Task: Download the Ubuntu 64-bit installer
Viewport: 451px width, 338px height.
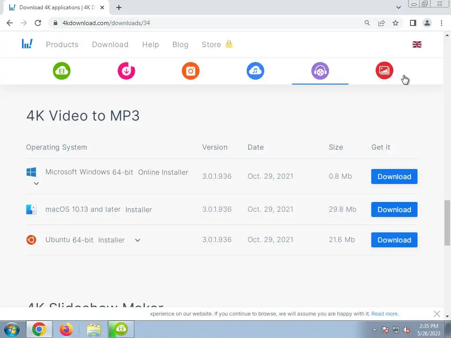Action: 394,240
